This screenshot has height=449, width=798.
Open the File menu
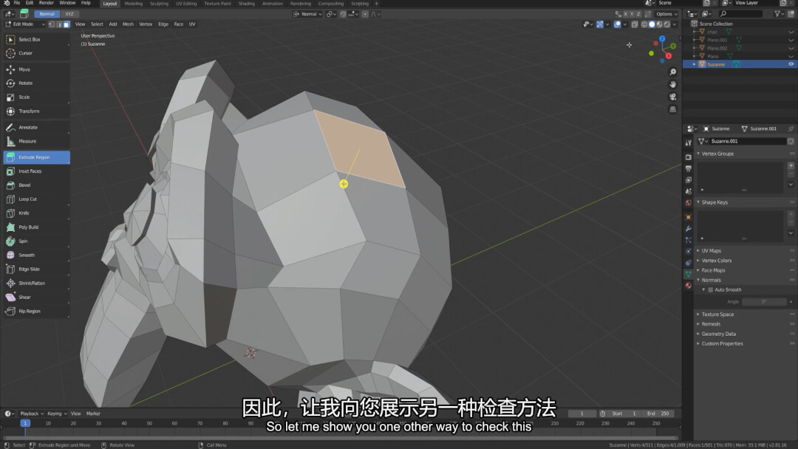(17, 3)
